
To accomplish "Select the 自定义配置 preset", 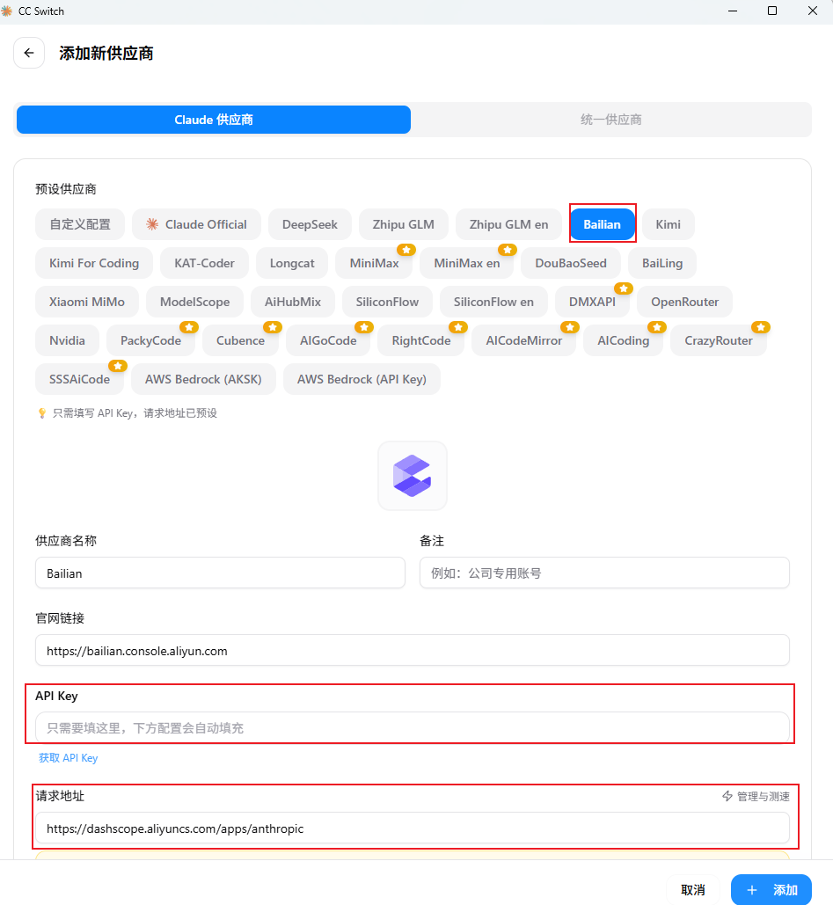I will [80, 224].
